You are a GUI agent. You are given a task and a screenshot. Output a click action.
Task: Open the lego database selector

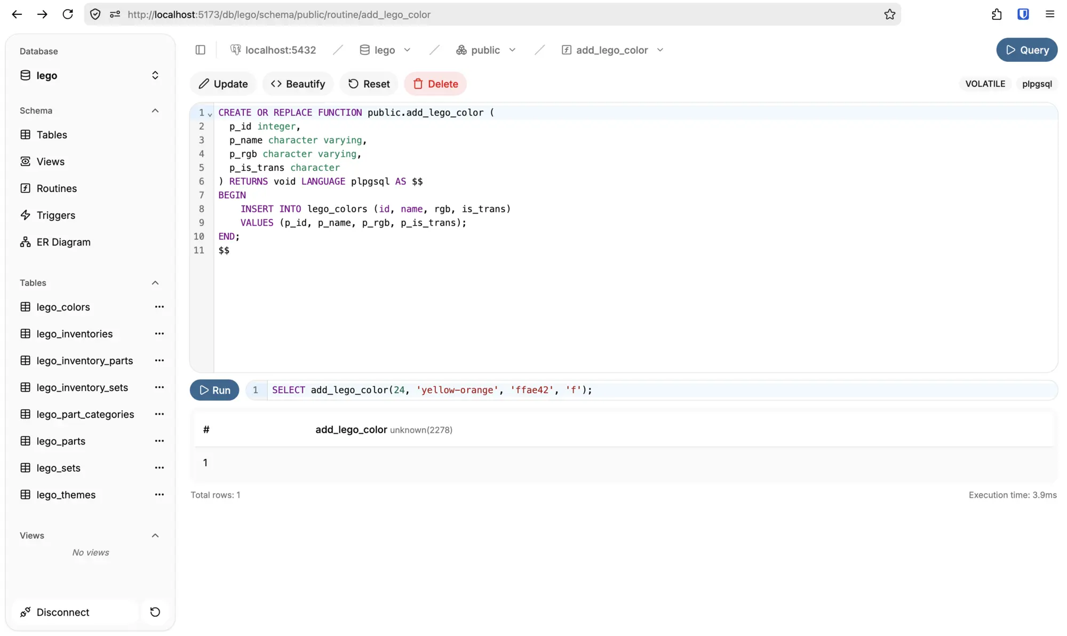point(90,75)
